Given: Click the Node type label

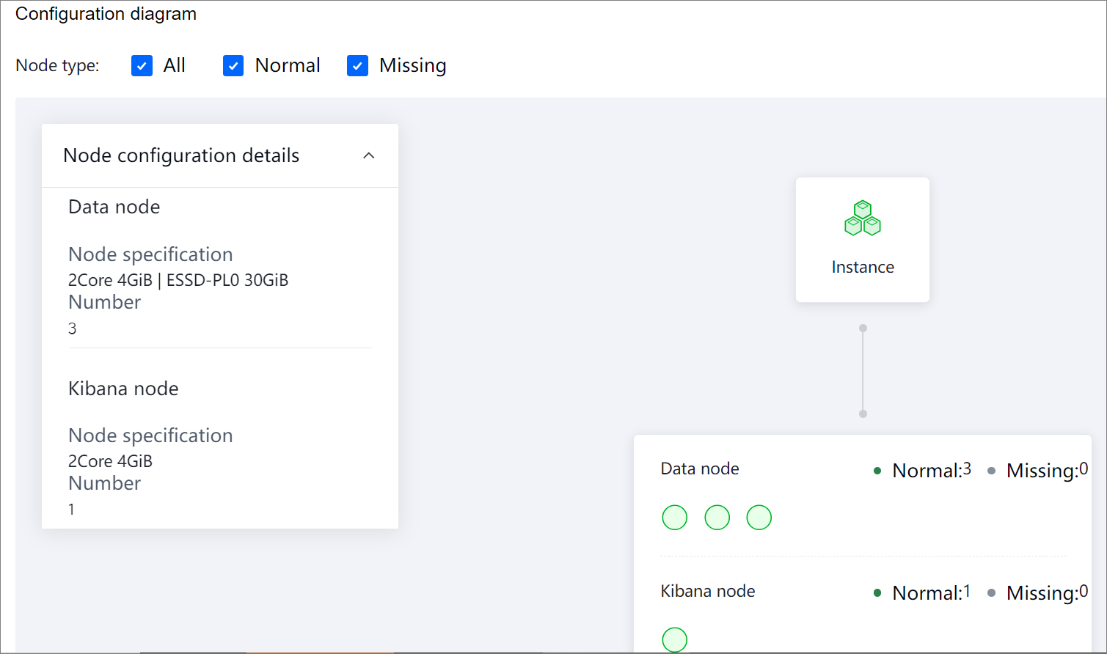Looking at the screenshot, I should pyautogui.click(x=57, y=66).
